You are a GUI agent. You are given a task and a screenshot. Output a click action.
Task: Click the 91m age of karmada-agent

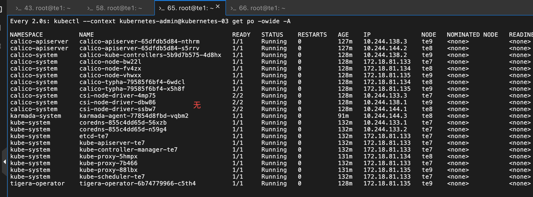[344, 116]
